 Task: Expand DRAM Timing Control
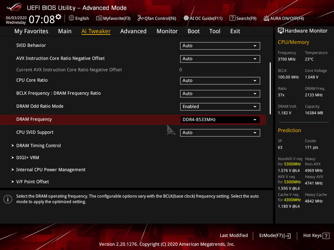click(38, 146)
